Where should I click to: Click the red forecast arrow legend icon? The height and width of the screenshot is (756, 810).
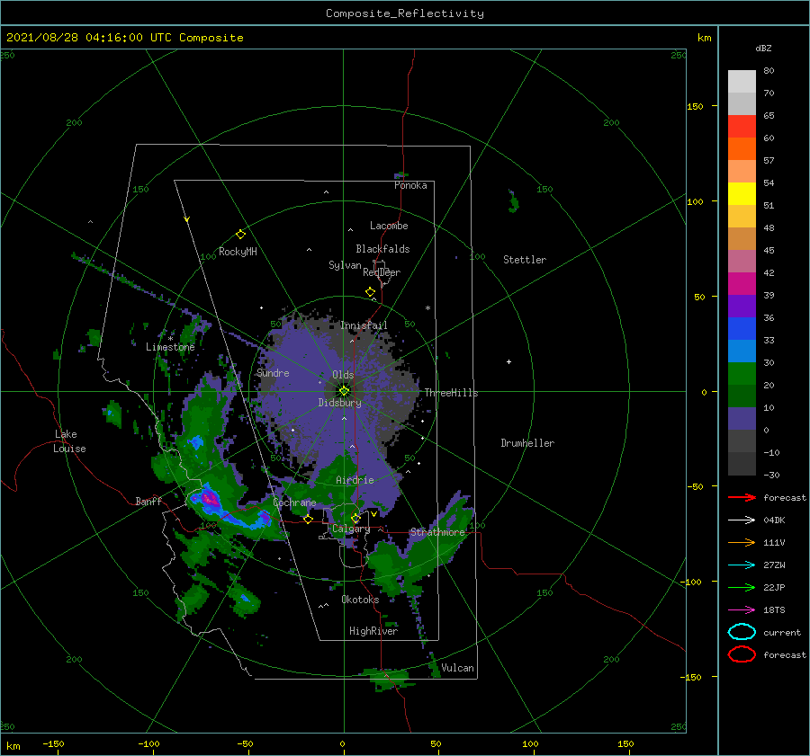pos(742,497)
